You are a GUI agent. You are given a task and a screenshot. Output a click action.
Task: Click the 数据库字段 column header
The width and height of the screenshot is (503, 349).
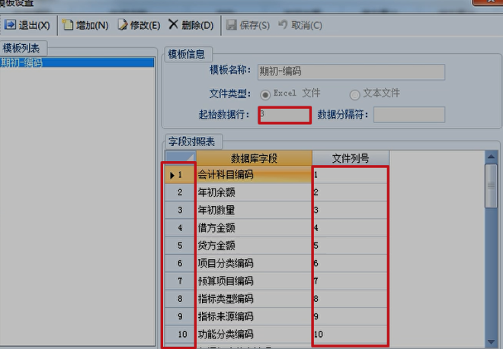(x=254, y=158)
